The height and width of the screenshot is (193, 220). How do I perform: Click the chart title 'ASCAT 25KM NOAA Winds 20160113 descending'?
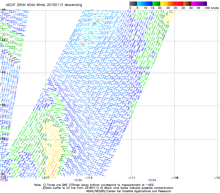tap(44, 5)
